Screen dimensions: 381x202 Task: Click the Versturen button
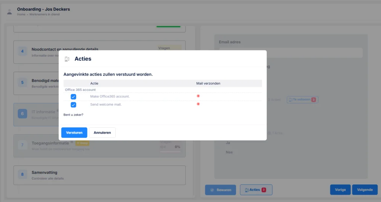[x=74, y=133]
